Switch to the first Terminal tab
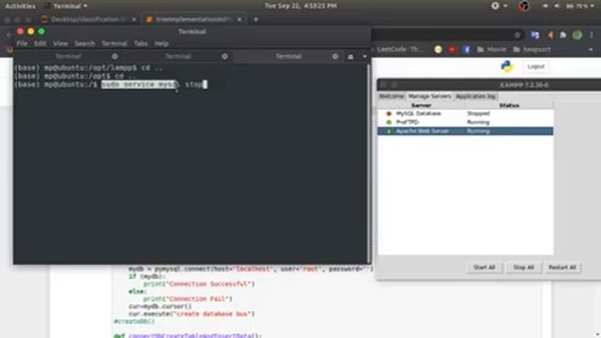 69,56
